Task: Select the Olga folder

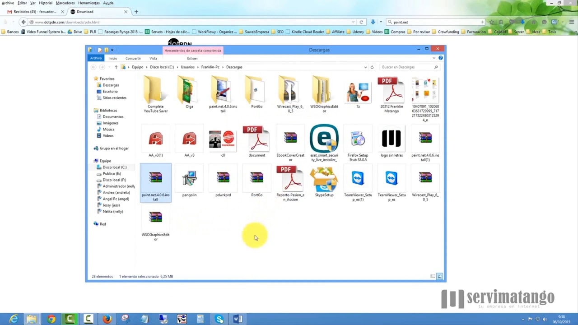Action: click(x=189, y=93)
